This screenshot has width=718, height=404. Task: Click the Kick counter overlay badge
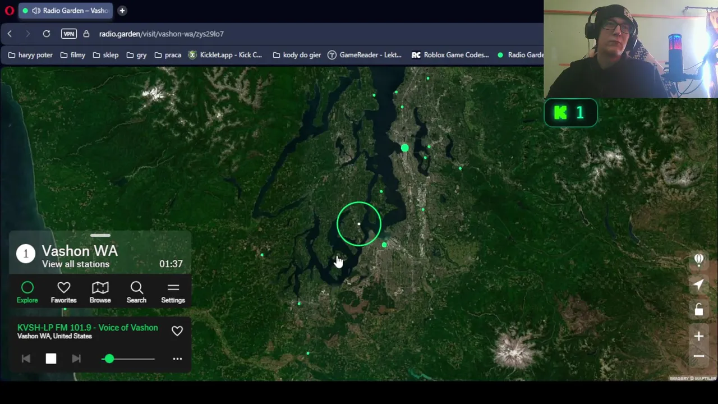pyautogui.click(x=570, y=113)
